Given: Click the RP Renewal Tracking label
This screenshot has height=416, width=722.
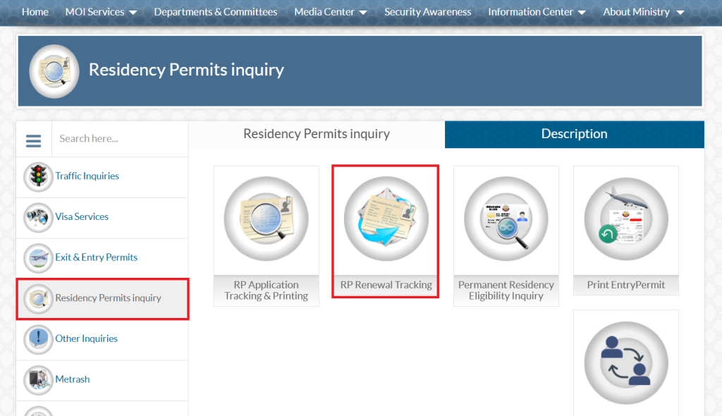Looking at the screenshot, I should tap(386, 285).
